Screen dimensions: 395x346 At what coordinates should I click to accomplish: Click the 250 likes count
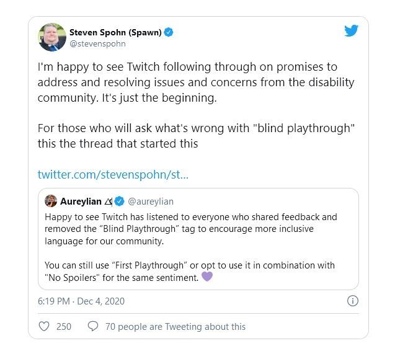point(64,326)
